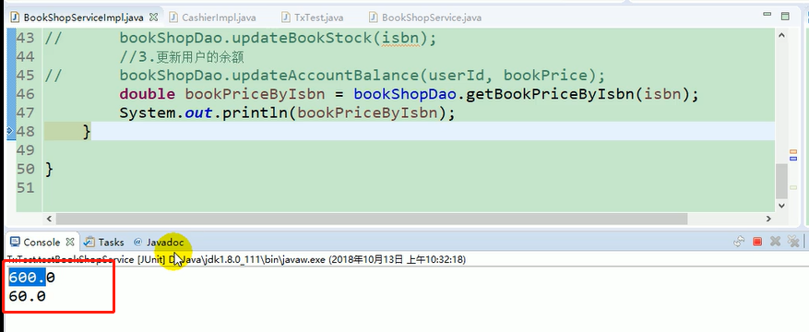Viewport: 809px width, 332px height.
Task: Click the editor vertical scrollbar thumb
Action: [x=781, y=181]
